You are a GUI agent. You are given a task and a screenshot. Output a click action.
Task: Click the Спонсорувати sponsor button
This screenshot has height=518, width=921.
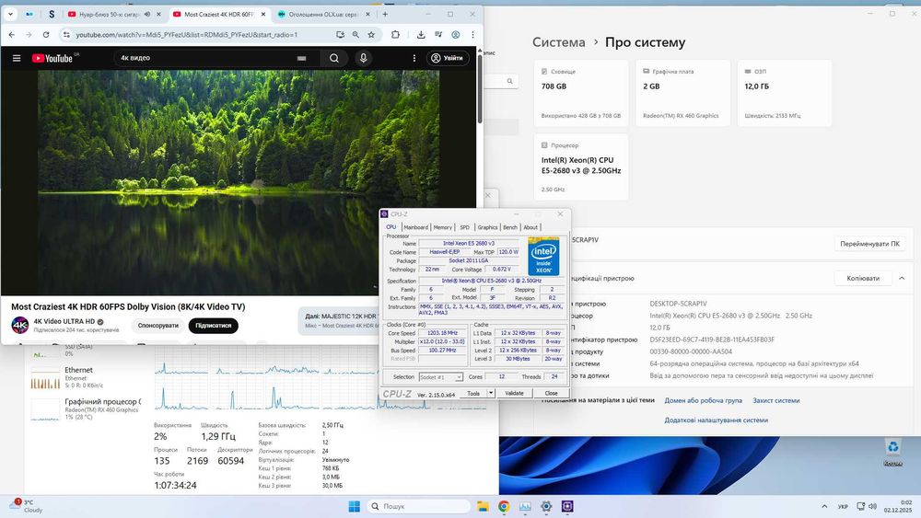158,326
